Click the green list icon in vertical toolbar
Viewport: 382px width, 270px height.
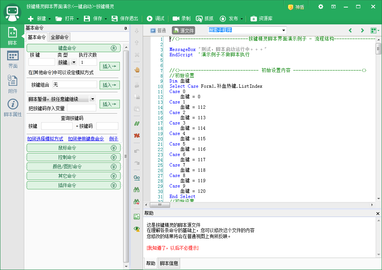tap(137, 217)
